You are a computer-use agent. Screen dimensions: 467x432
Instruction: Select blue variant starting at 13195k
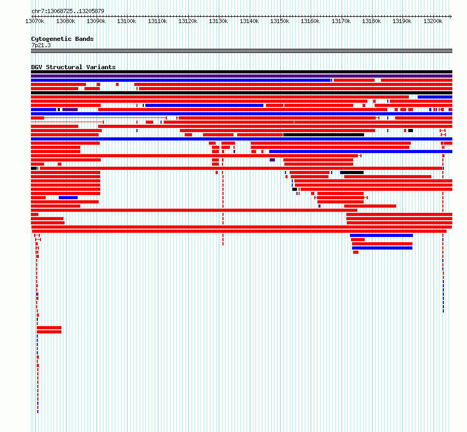435,97
